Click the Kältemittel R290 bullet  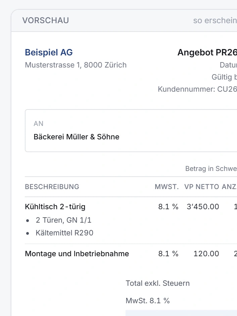coord(64,233)
